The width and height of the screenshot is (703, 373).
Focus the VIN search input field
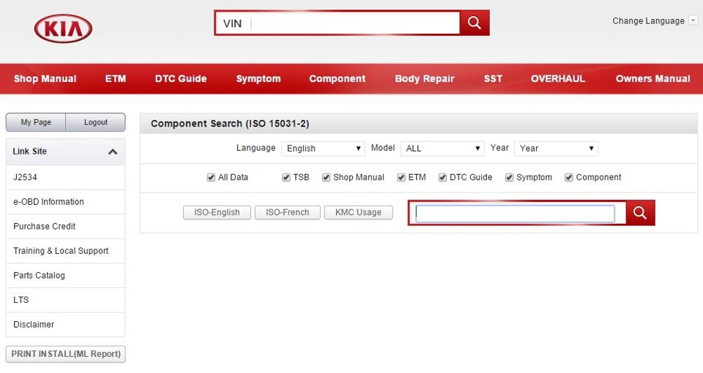tap(338, 23)
